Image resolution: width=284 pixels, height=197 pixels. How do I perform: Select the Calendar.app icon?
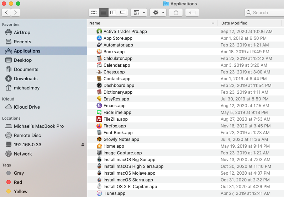click(x=99, y=65)
